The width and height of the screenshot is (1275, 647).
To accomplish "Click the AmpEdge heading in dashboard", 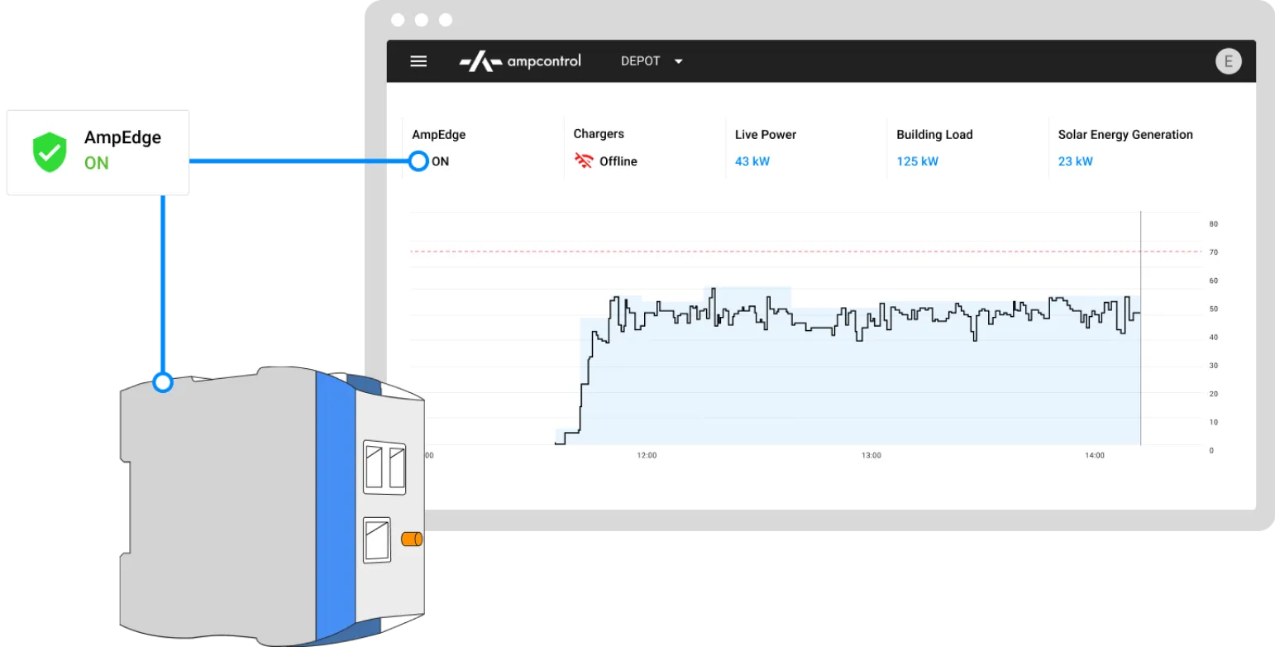I will [439, 134].
